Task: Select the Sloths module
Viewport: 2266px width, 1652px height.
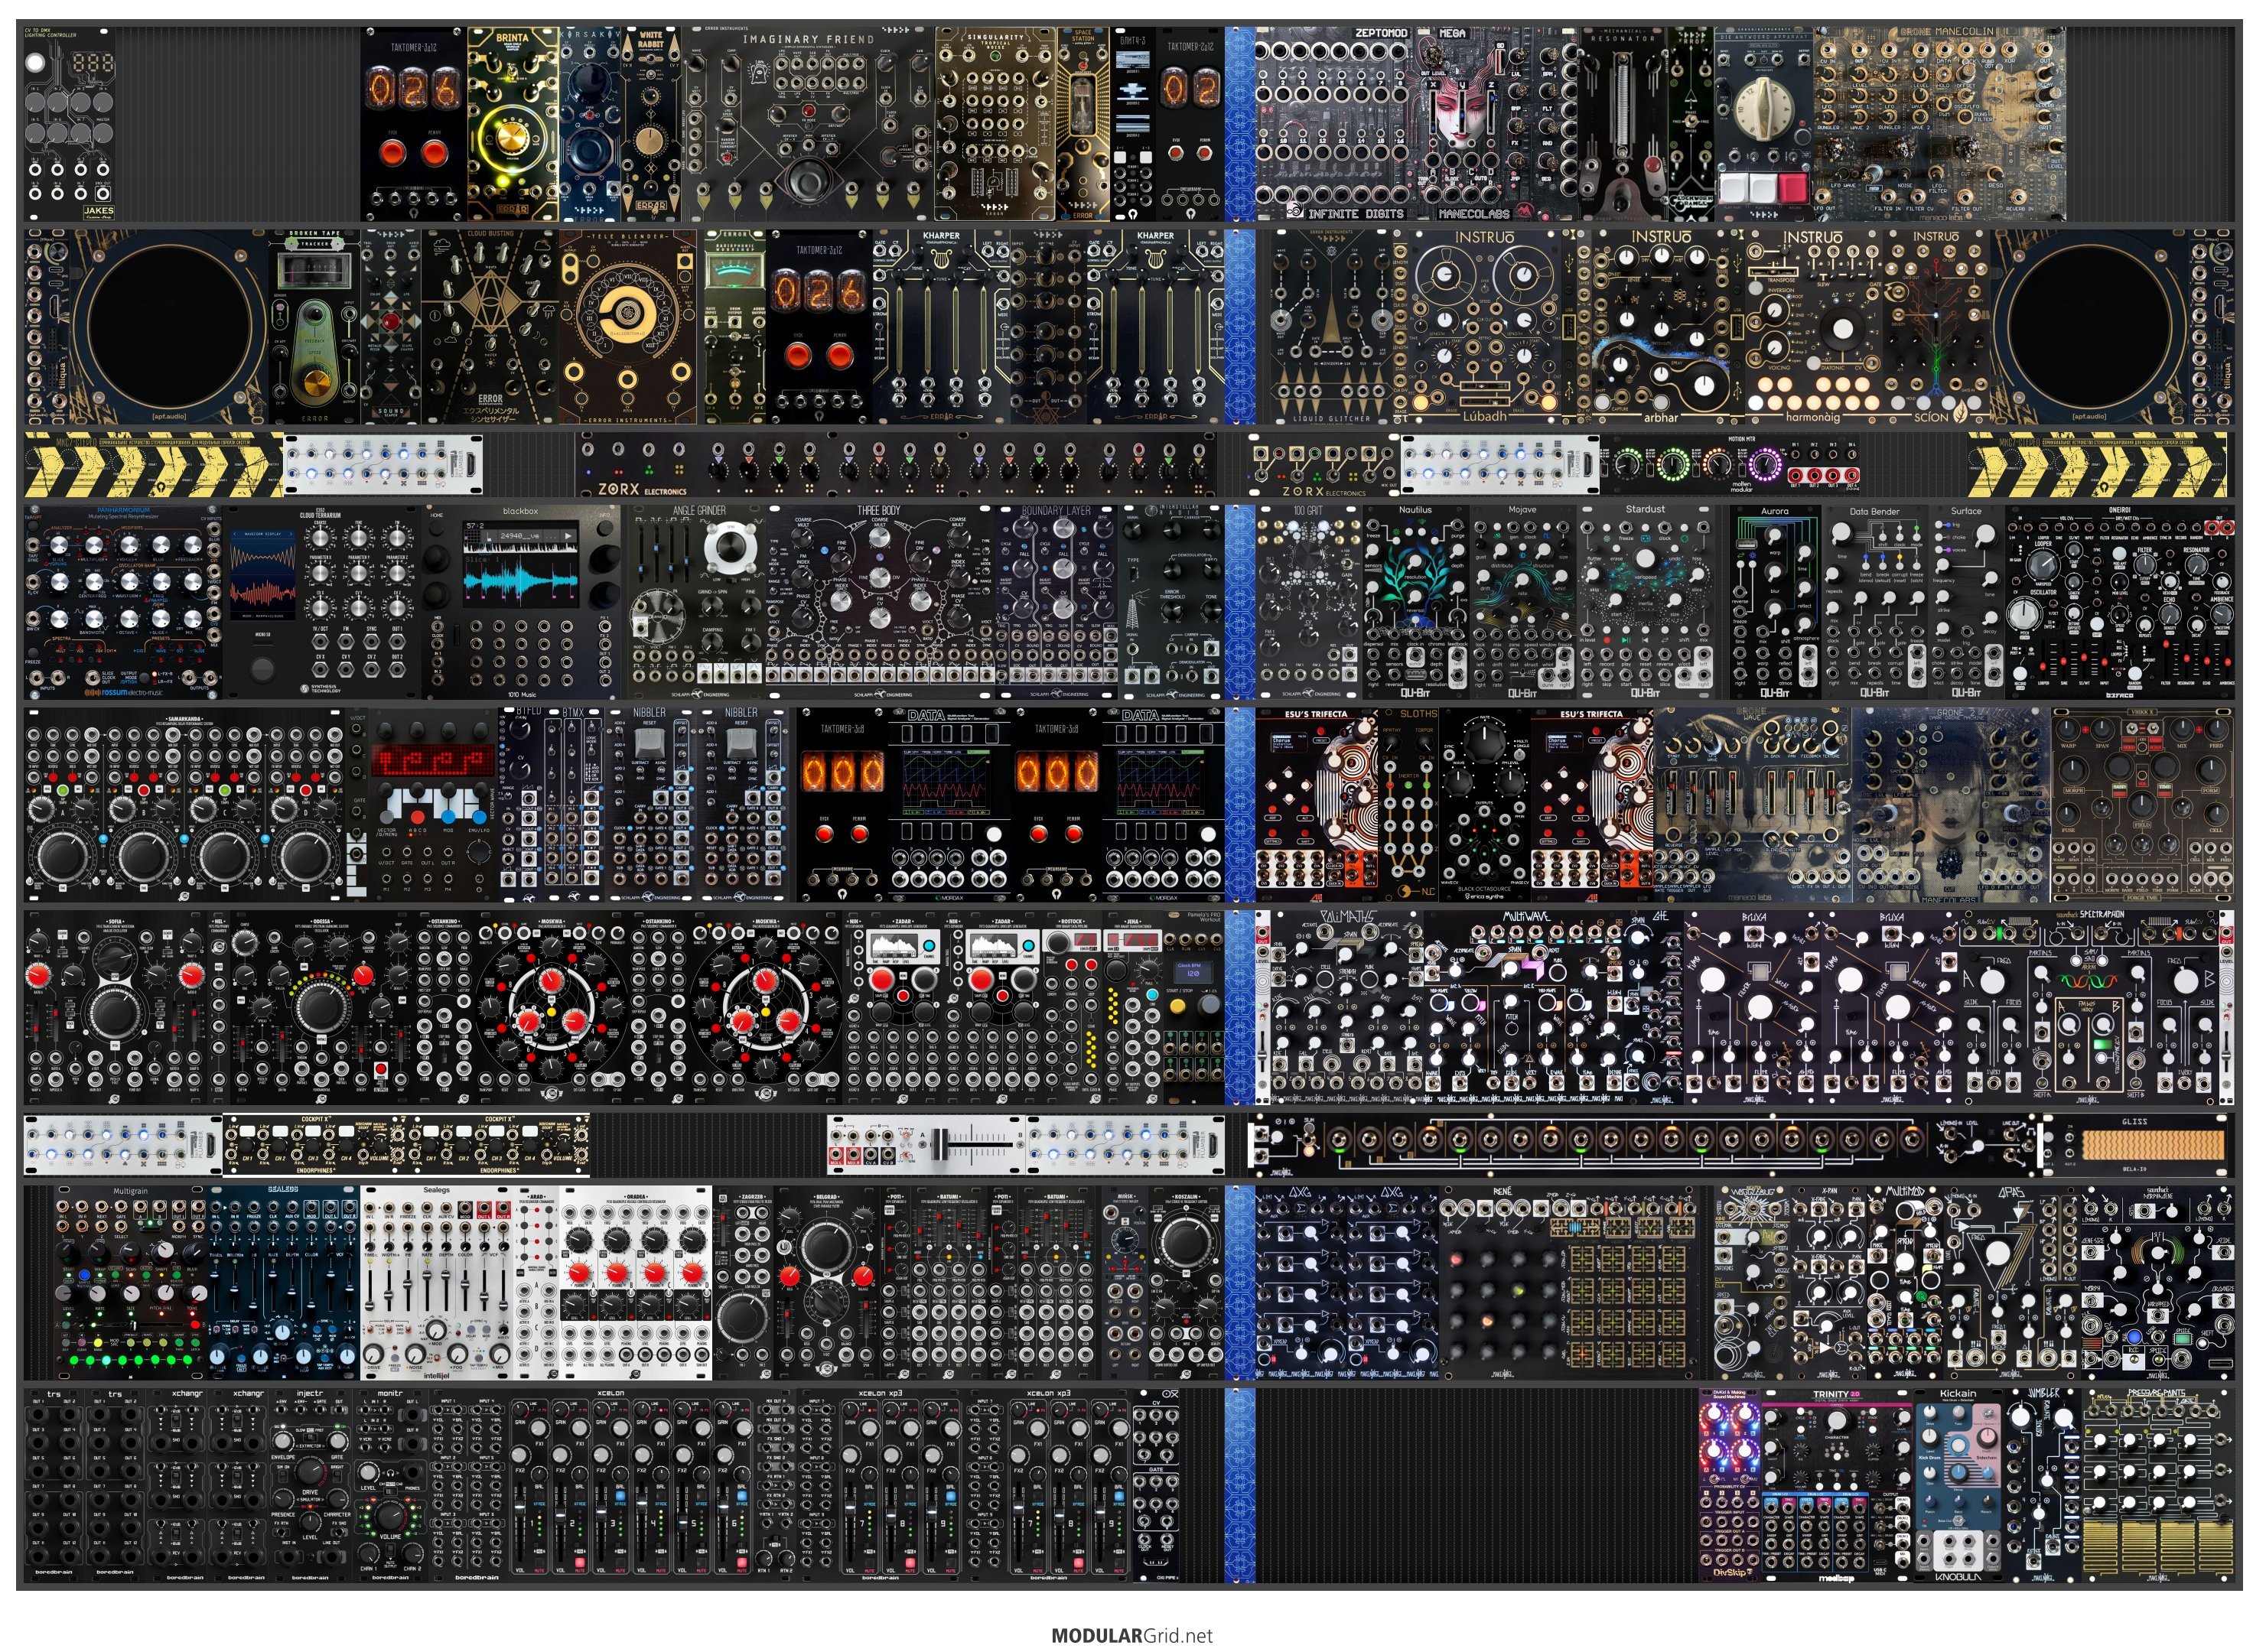Action: [x=1409, y=805]
